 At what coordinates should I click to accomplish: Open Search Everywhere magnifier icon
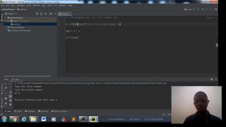[x=216, y=9]
